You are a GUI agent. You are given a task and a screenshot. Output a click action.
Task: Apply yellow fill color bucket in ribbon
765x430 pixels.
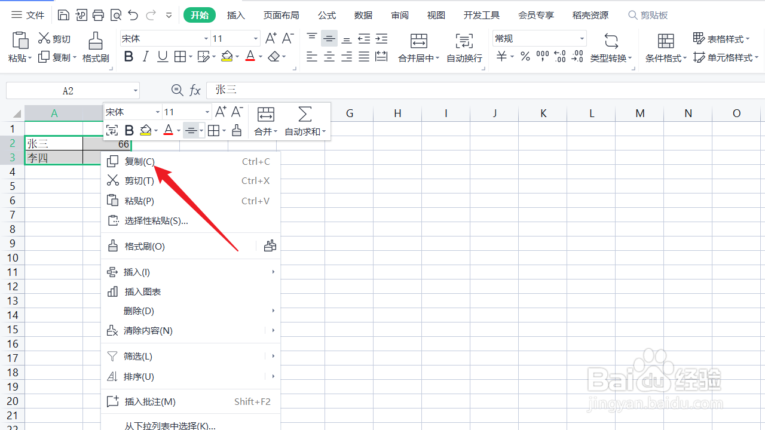tap(227, 57)
